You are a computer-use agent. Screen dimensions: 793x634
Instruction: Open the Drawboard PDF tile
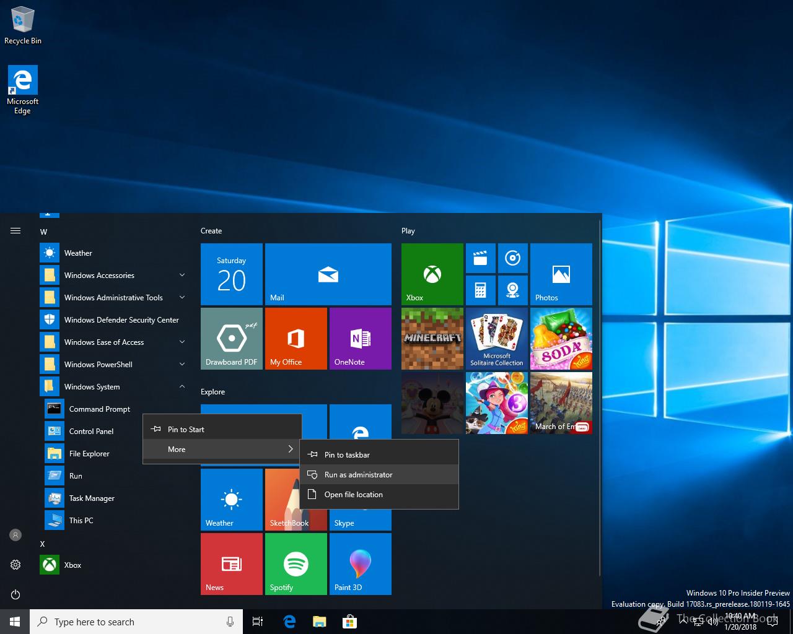click(x=232, y=339)
